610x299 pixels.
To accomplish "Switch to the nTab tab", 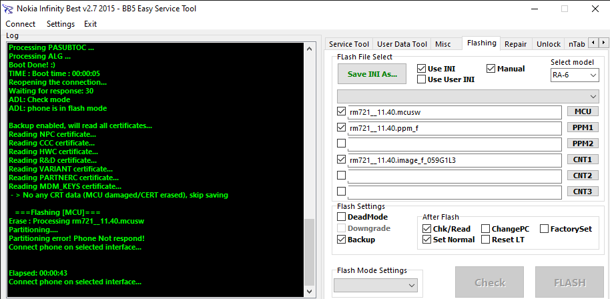I will [577, 44].
